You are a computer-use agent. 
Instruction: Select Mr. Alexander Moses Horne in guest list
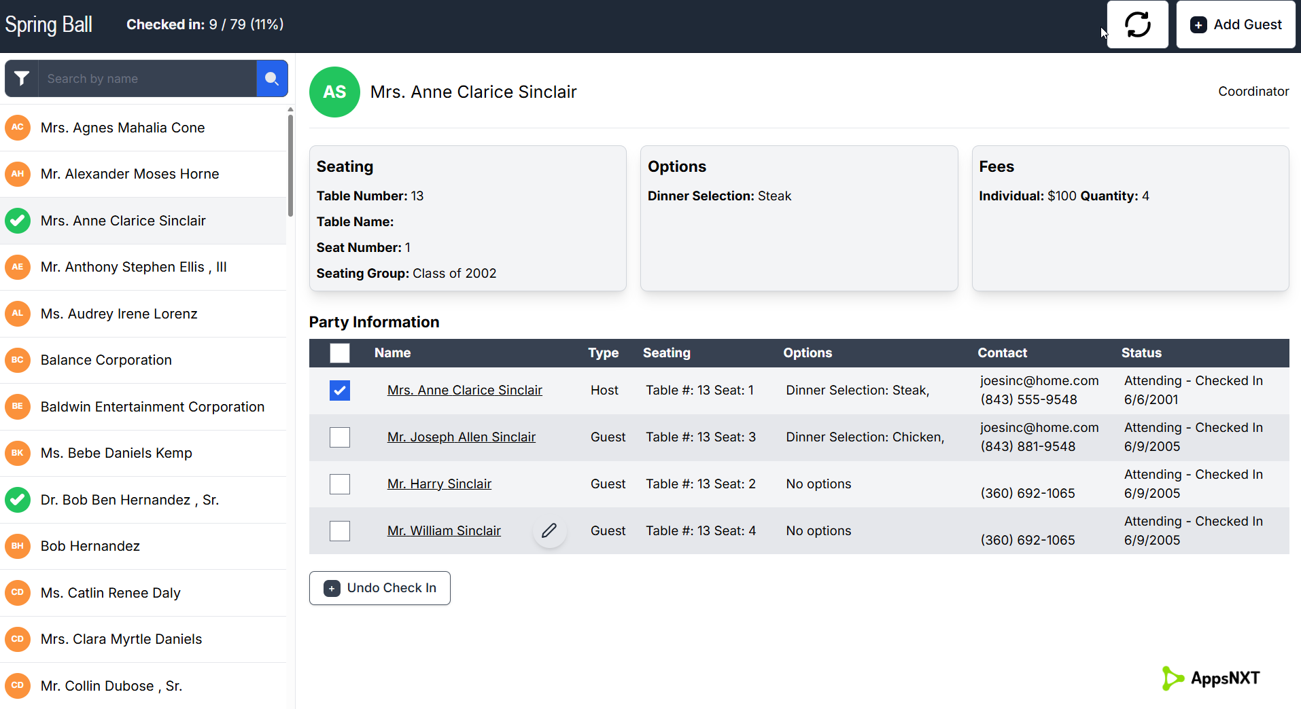[143, 174]
